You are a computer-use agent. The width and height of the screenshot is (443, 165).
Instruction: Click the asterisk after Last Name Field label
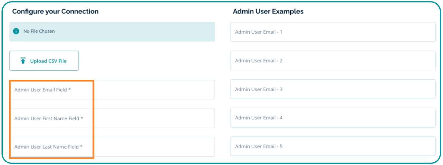[x=81, y=147]
